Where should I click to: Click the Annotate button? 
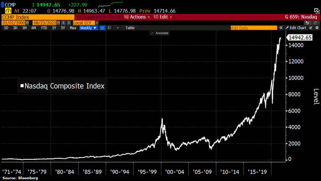click(160, 33)
